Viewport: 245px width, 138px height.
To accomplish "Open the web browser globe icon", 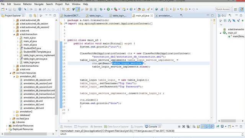I will pos(156,9).
